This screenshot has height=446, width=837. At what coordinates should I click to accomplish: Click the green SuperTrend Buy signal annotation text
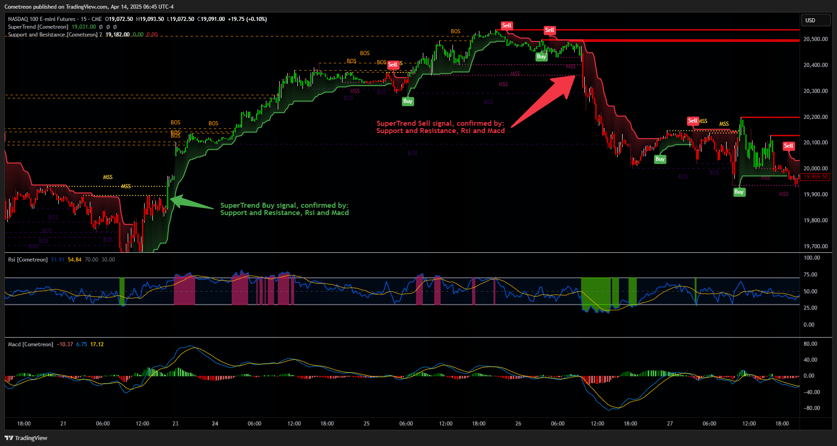click(284, 209)
